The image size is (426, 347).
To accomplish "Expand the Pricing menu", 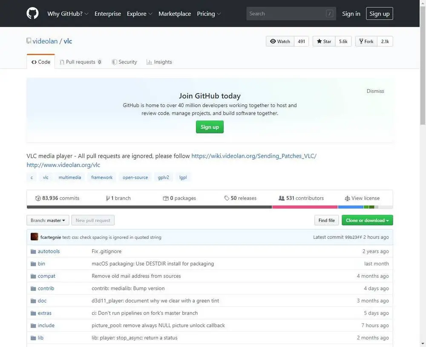I will (209, 14).
